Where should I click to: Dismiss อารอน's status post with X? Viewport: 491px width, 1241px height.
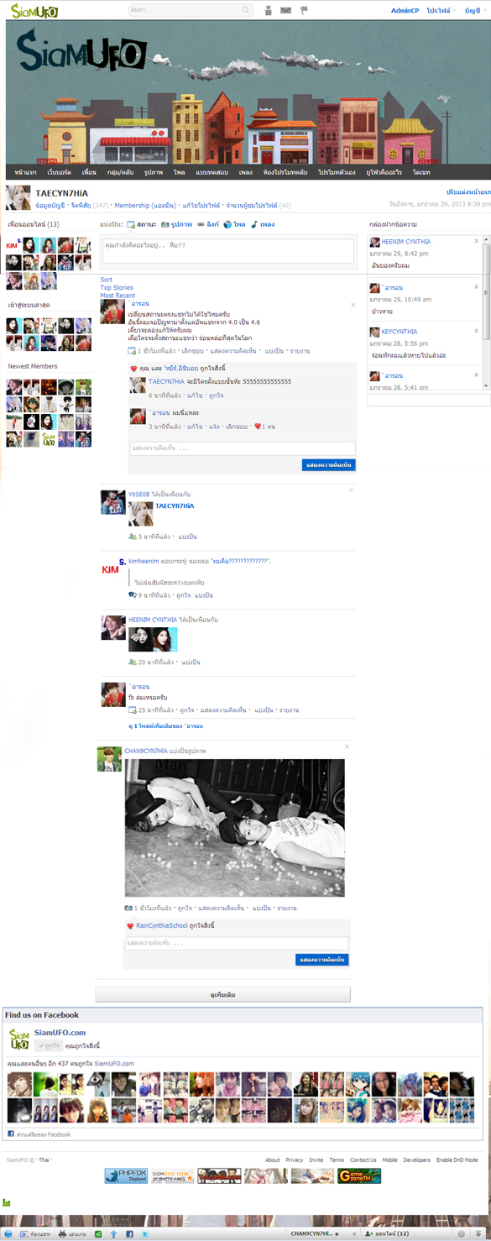352,305
